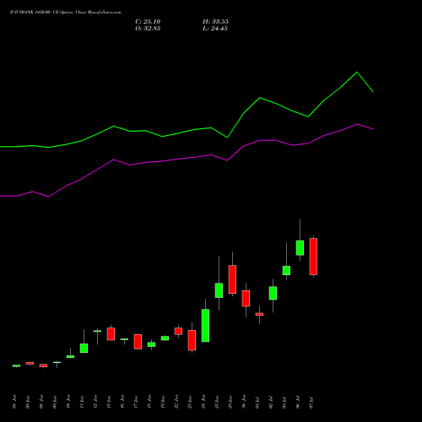Screen dimensions: 422x422
Task: Click the 01 Jul date label
Action: coord(257,403)
